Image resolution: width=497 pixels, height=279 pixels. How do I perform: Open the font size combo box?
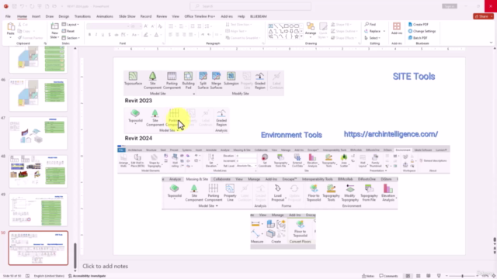pyautogui.click(x=136, y=26)
